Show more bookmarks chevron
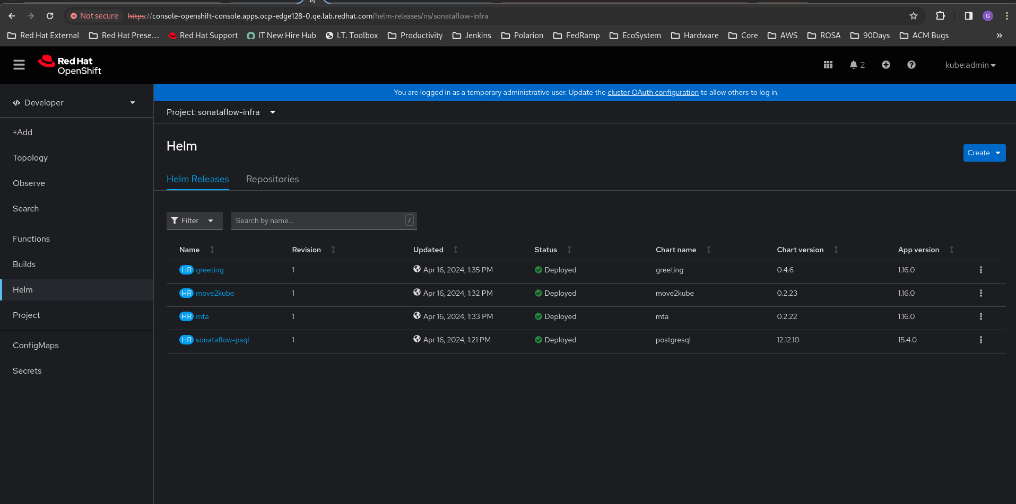This screenshot has width=1016, height=504. point(1000,36)
